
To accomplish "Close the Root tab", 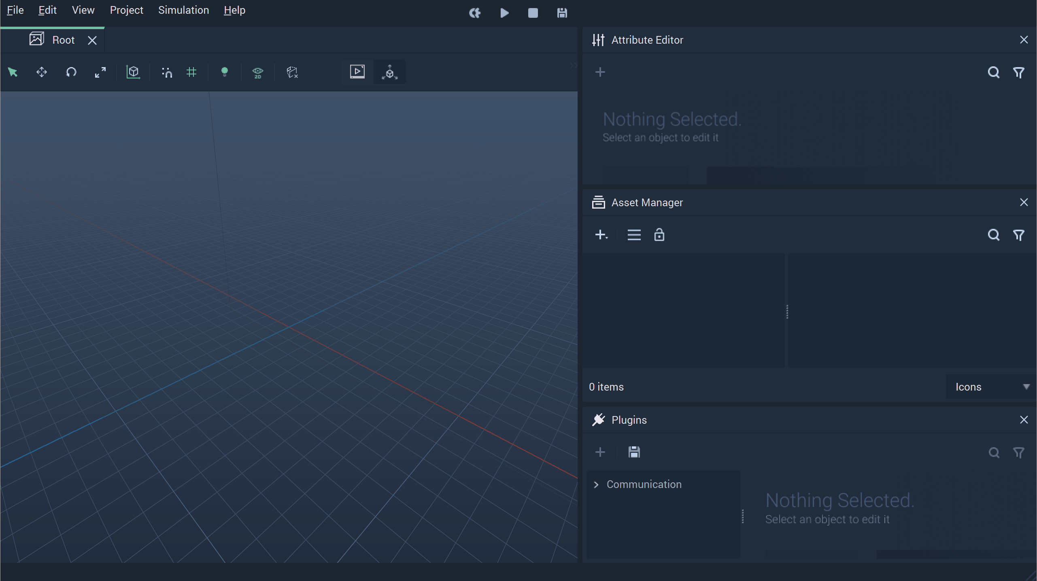I will tap(92, 40).
